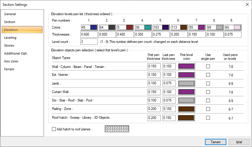The width and height of the screenshot is (252, 147).
Task: Open the General settings tab
Action: point(10,14)
